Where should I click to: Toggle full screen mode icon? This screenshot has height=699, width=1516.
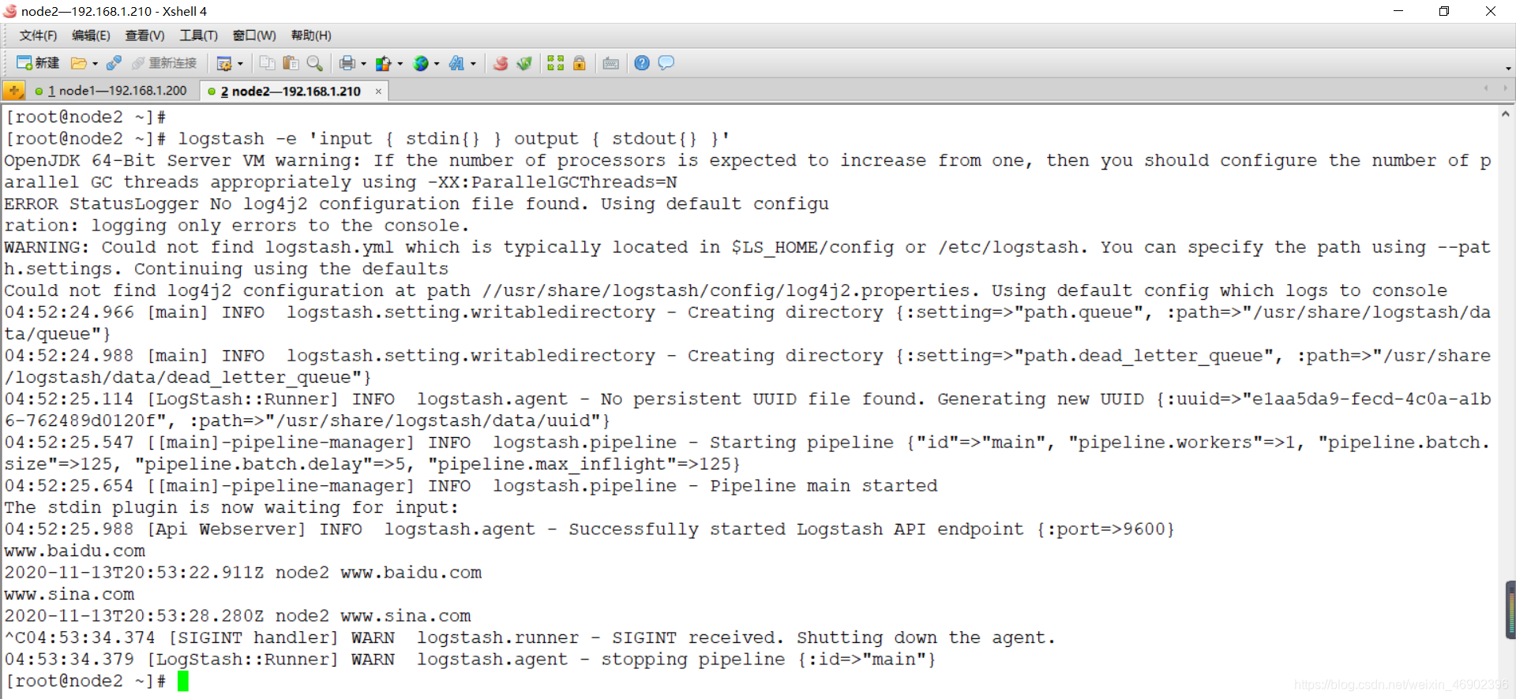(556, 63)
